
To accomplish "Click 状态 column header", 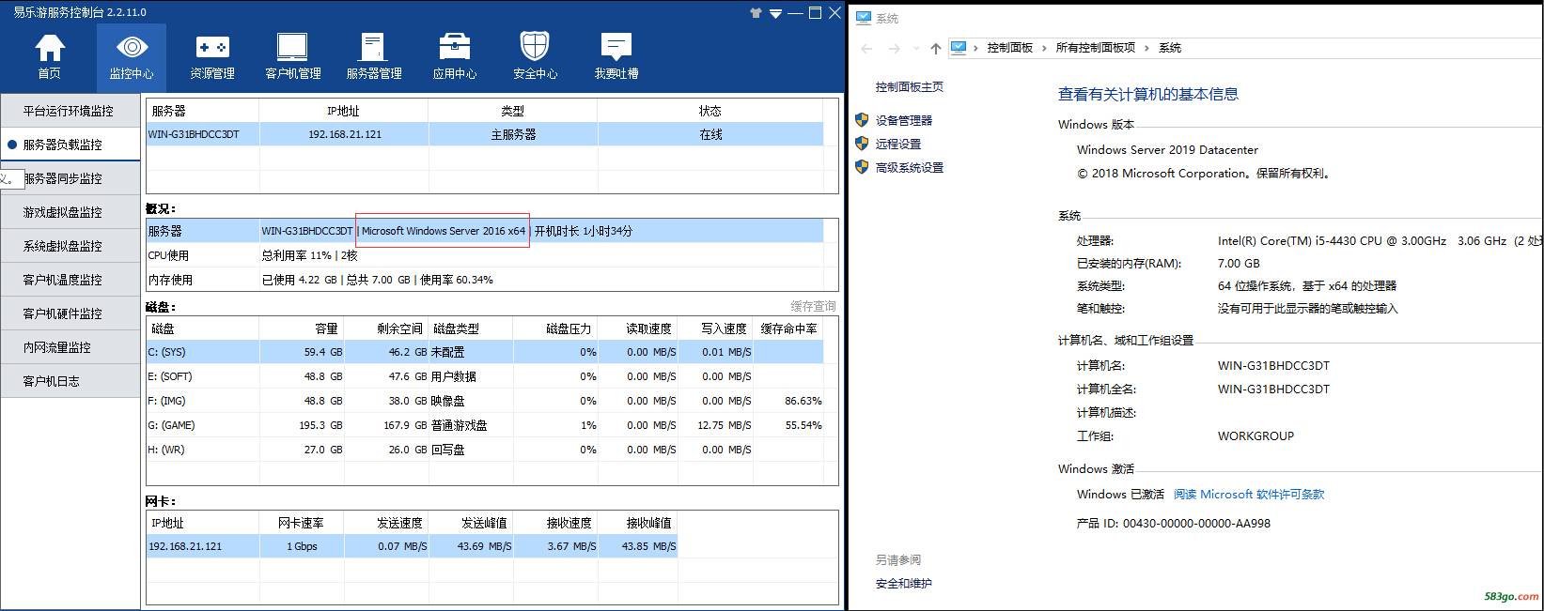I will pos(710,111).
